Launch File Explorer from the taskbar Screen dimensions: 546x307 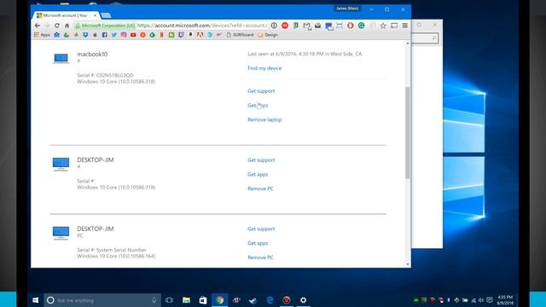tap(186, 300)
